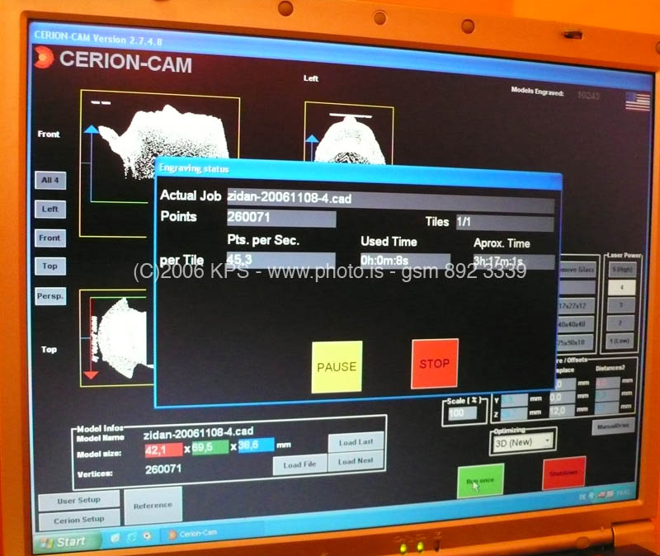Click the ManualDrive button
660x556 pixels.
tap(613, 426)
